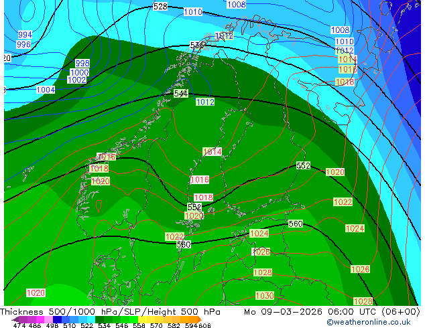Click legend value 606
Screen dimensions: 425x328
tap(204, 325)
